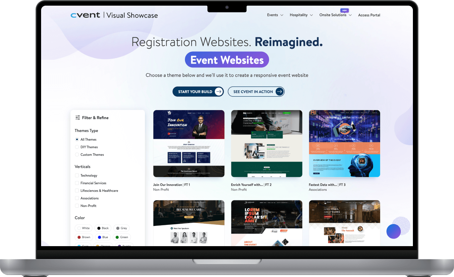Screen dimensions: 454x277
Task: Open the Enrich Yourself green theme thumbnail
Action: [x=267, y=144]
